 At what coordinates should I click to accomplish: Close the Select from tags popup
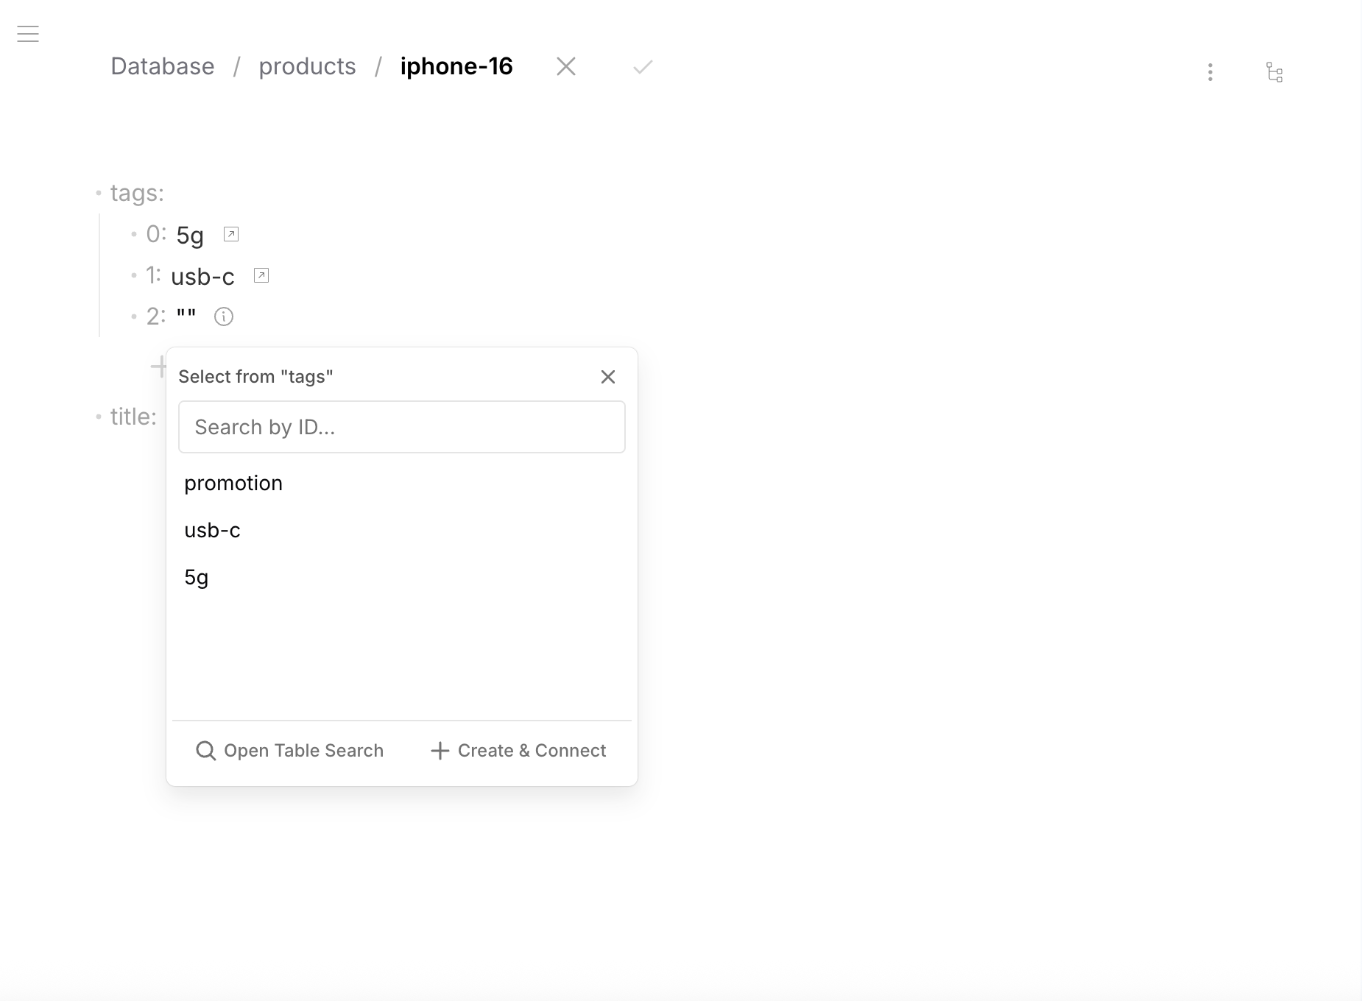607,377
